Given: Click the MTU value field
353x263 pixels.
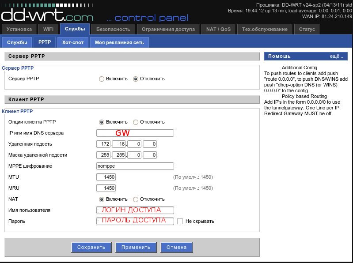Looking at the screenshot, I should click(106, 177).
